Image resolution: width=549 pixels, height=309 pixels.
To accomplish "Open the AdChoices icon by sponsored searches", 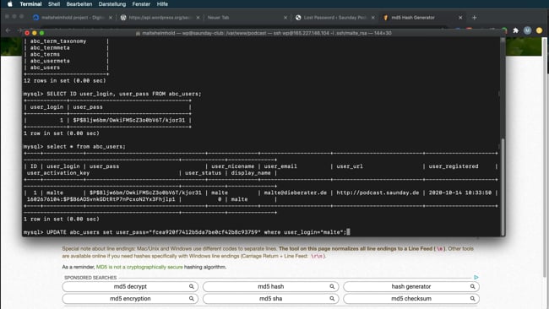I will [x=476, y=277].
